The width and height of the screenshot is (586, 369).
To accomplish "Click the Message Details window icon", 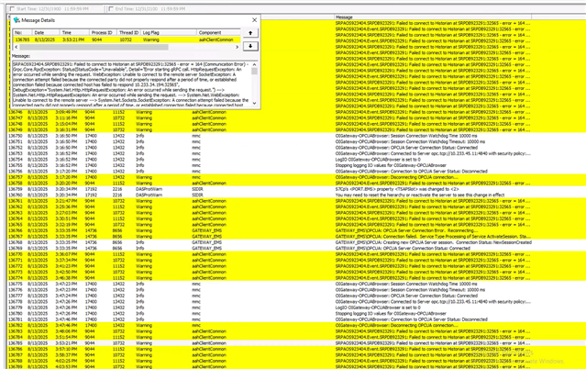I will tap(17, 20).
